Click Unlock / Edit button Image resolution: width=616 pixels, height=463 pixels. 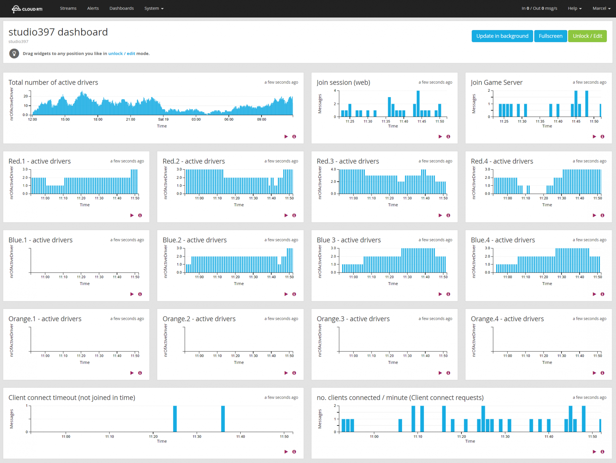(587, 36)
